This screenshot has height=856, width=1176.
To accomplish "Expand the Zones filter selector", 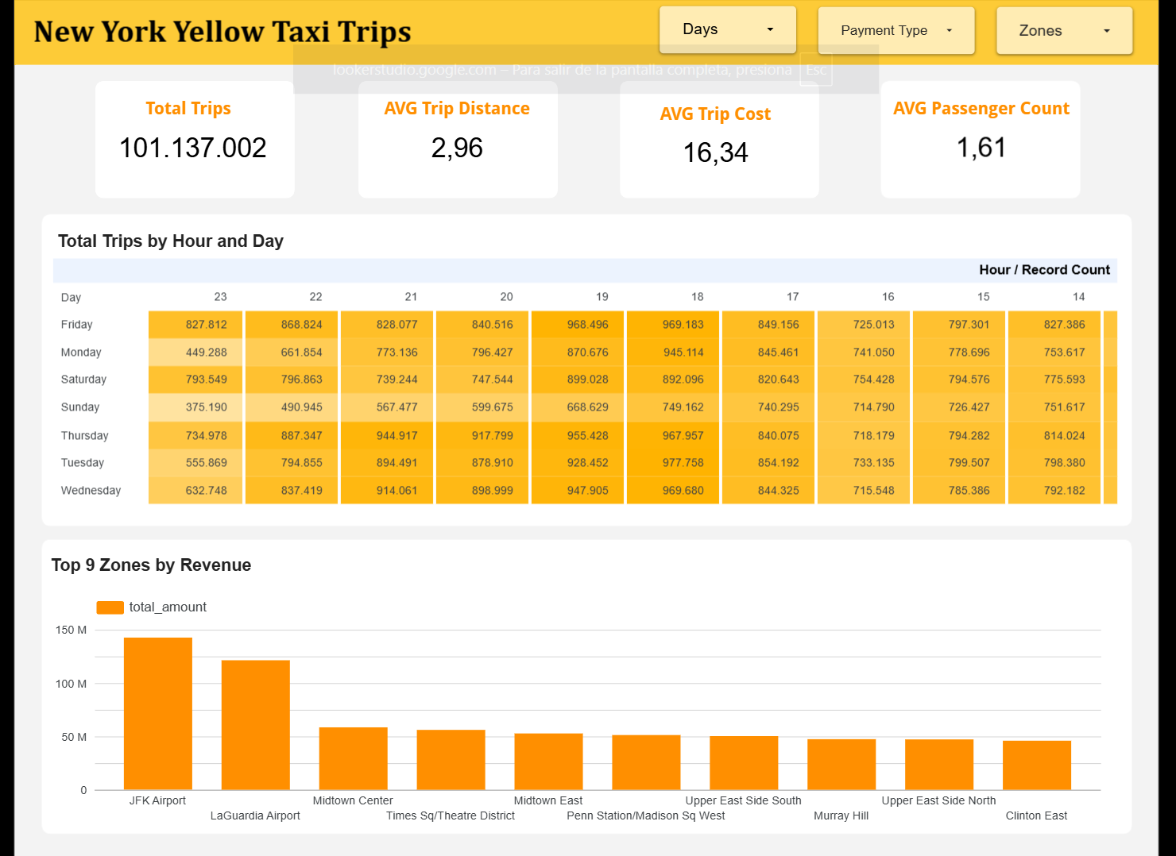I will tap(1063, 30).
